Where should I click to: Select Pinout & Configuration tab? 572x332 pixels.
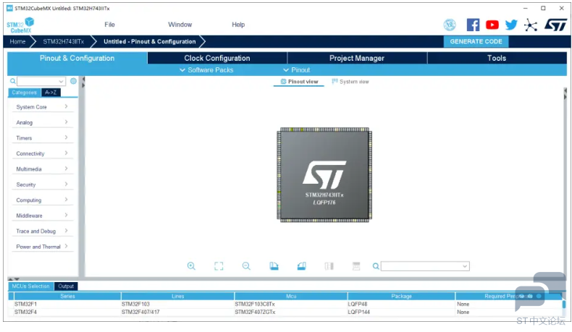[x=77, y=58]
